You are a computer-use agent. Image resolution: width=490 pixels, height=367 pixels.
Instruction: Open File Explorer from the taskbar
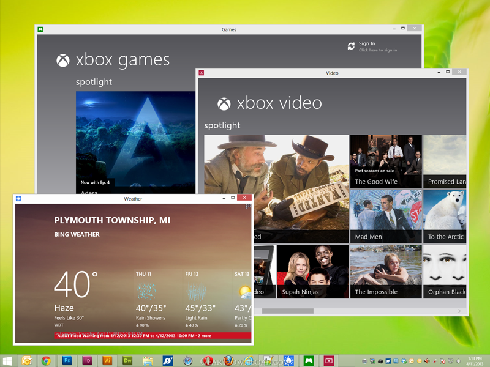coord(148,361)
